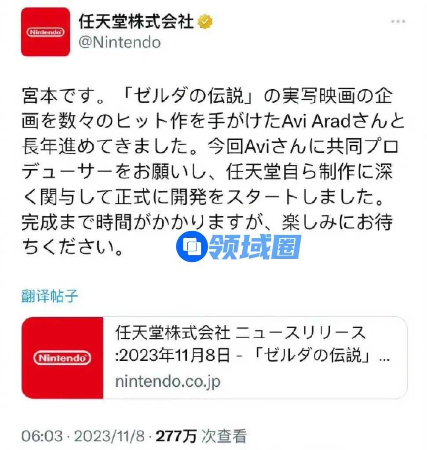Click the gold verified badge
Viewport: 427px width, 450px height.
point(205,22)
